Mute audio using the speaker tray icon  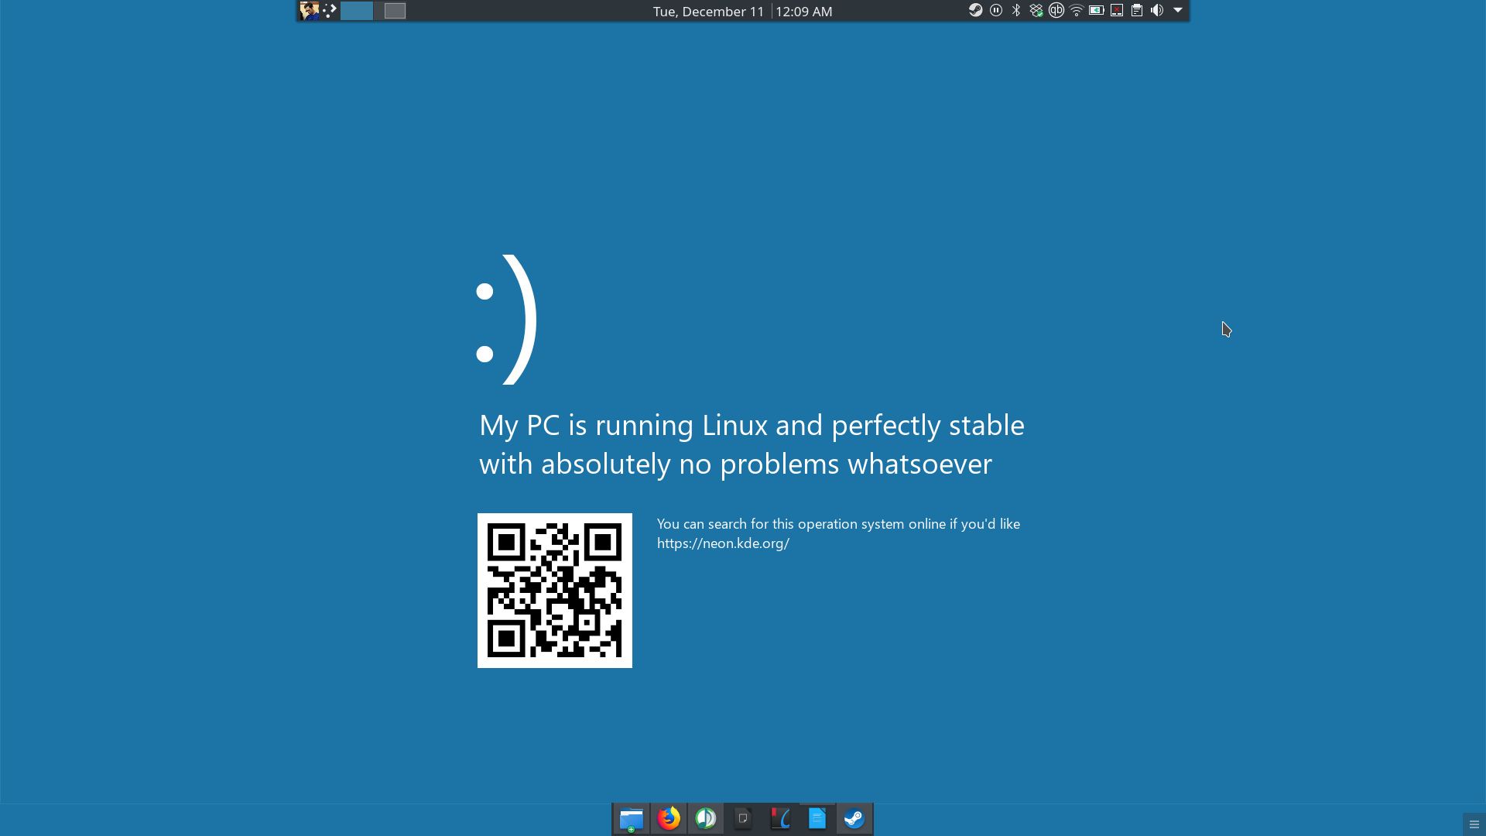[1157, 11]
